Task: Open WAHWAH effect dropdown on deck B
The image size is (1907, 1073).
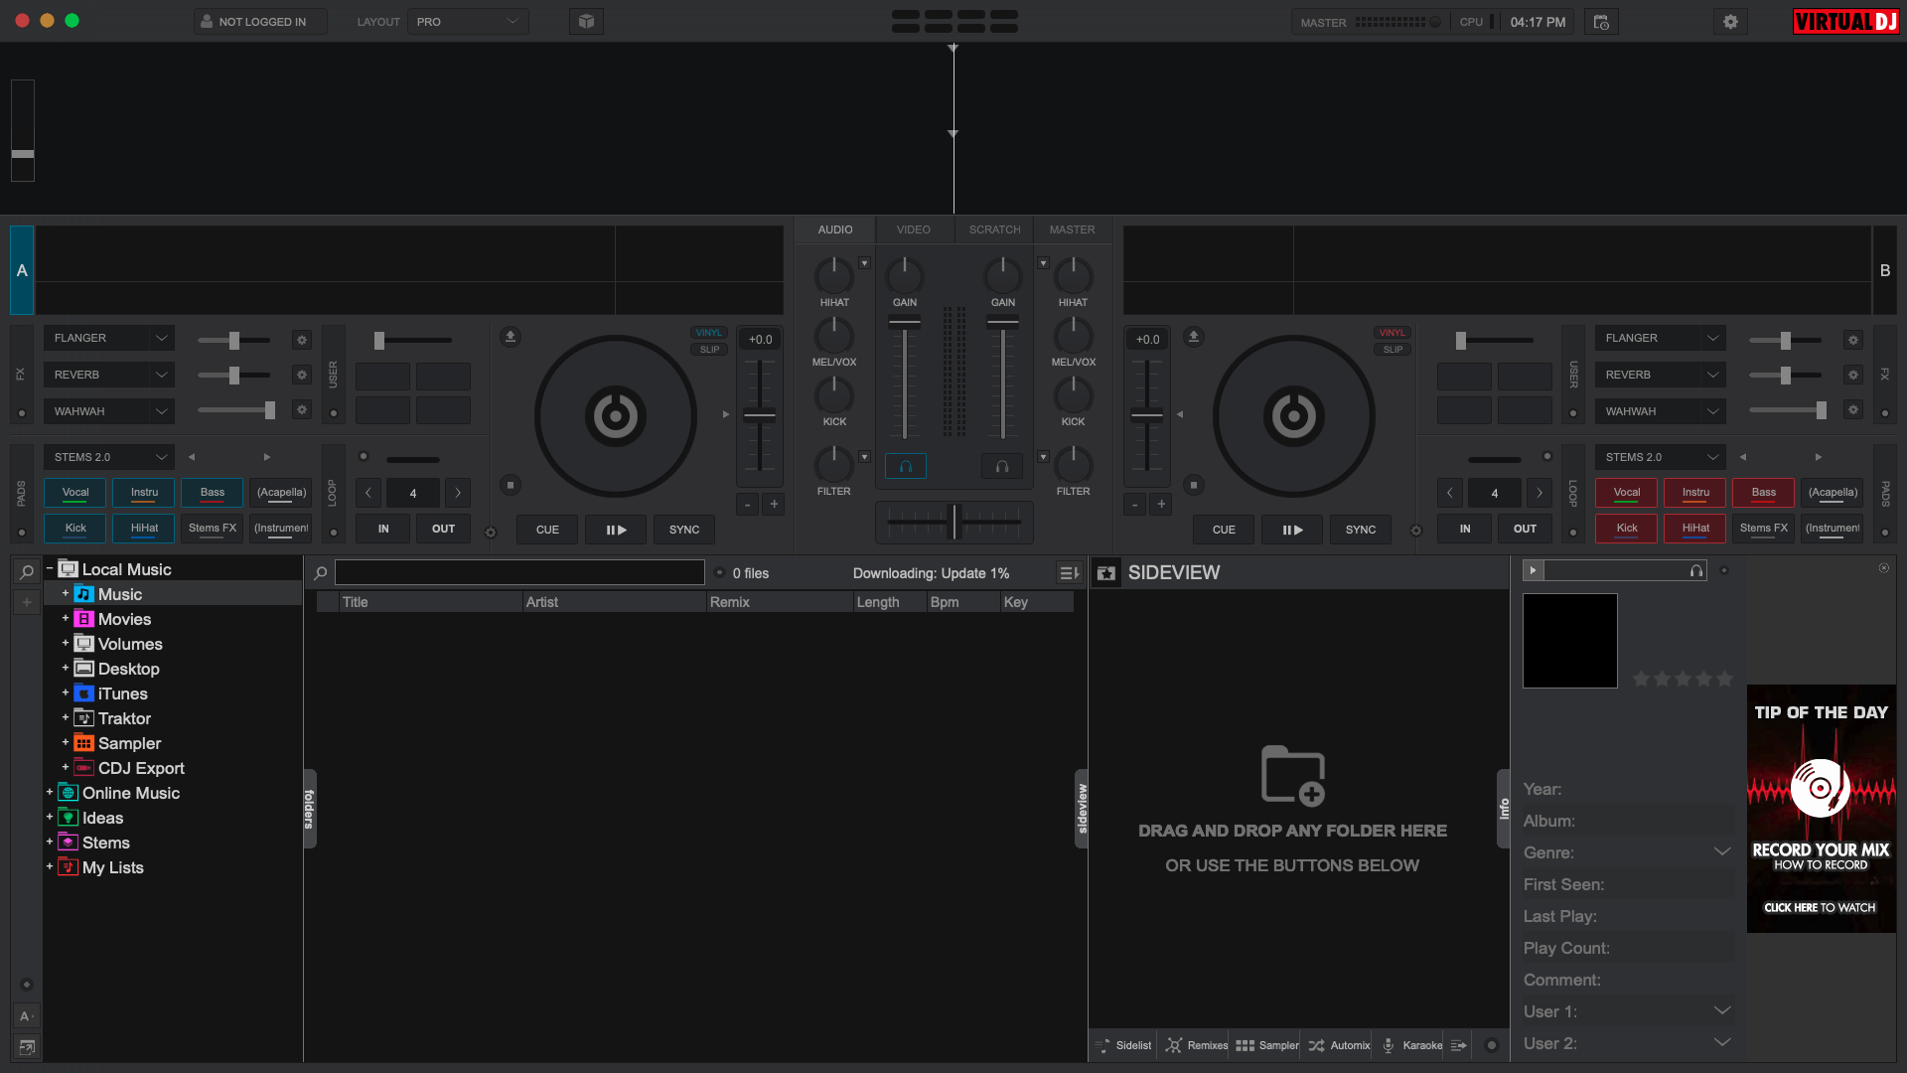Action: (1660, 412)
